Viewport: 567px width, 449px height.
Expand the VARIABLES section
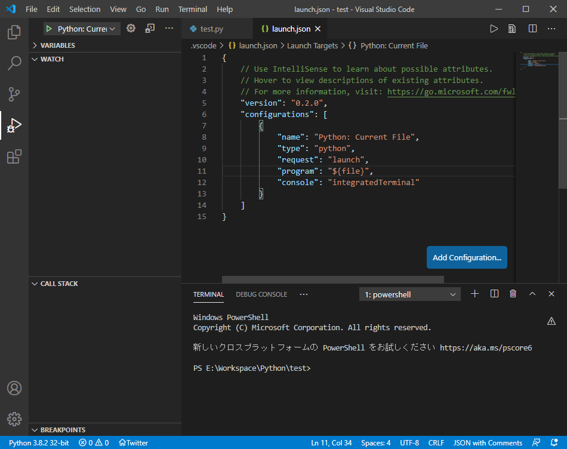click(x=105, y=45)
